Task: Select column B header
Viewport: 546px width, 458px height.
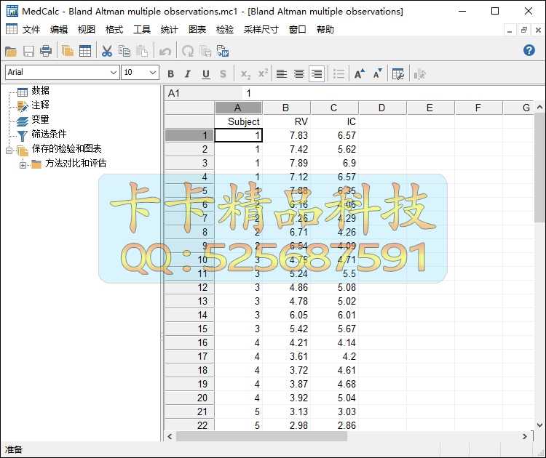Action: pos(285,108)
